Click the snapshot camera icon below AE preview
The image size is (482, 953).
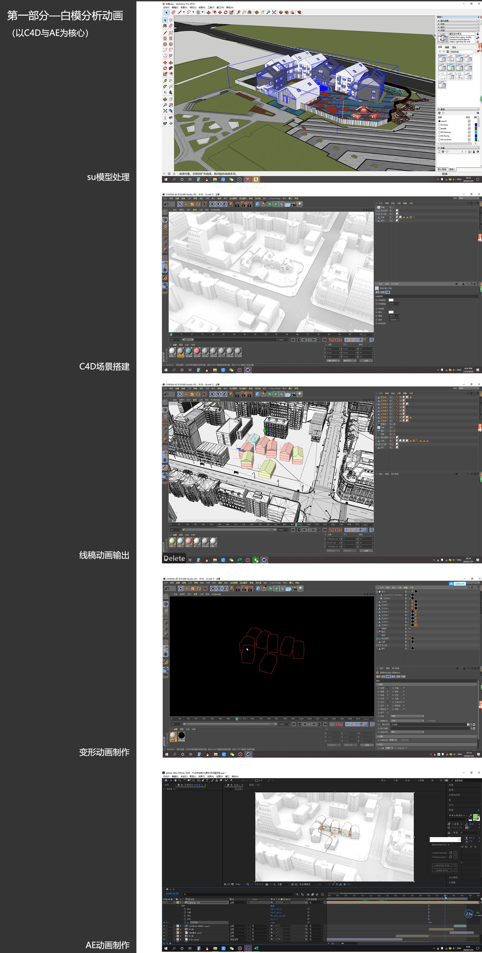[267, 884]
